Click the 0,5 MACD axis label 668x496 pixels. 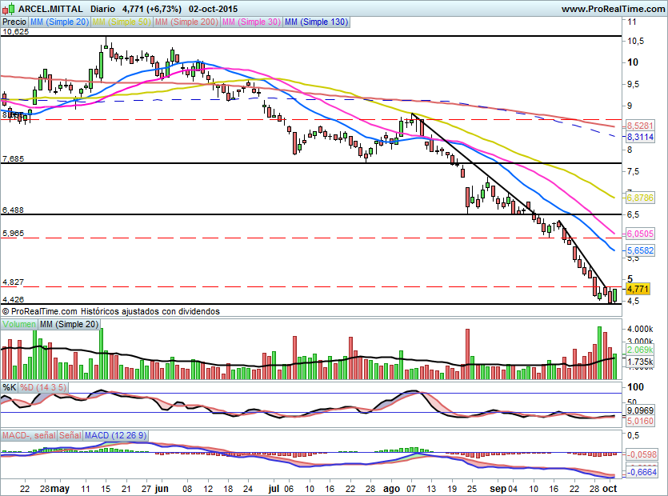pyautogui.click(x=633, y=435)
